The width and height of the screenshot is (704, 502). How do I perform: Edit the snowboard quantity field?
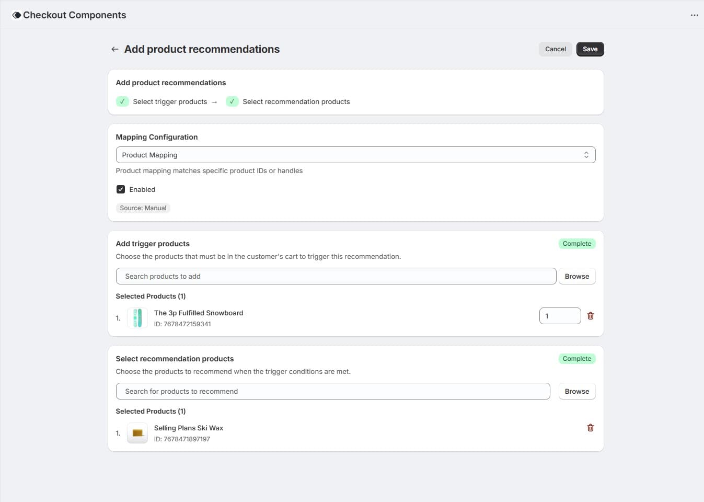pyautogui.click(x=560, y=316)
